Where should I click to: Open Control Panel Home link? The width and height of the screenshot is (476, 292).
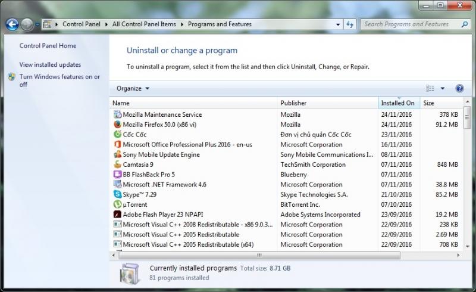coord(48,46)
